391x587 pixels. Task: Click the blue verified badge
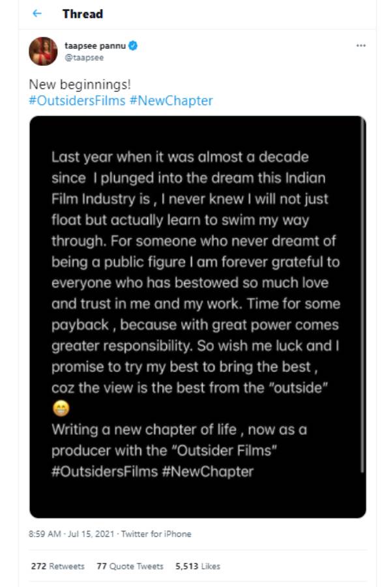click(x=133, y=46)
